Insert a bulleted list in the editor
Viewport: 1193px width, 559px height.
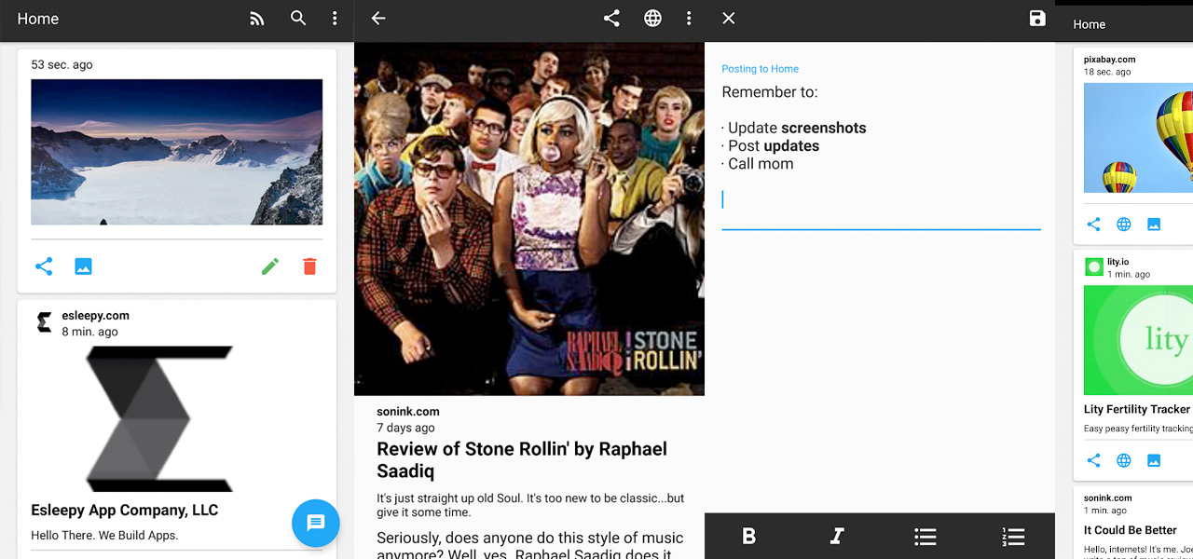[x=925, y=536]
